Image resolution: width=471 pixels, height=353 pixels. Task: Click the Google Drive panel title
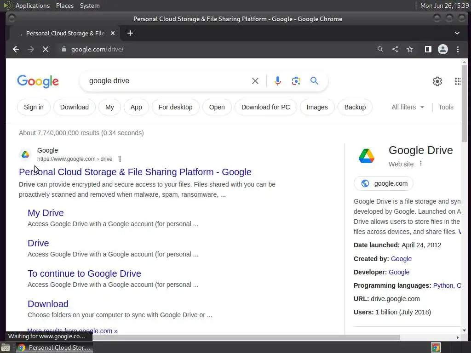click(420, 150)
